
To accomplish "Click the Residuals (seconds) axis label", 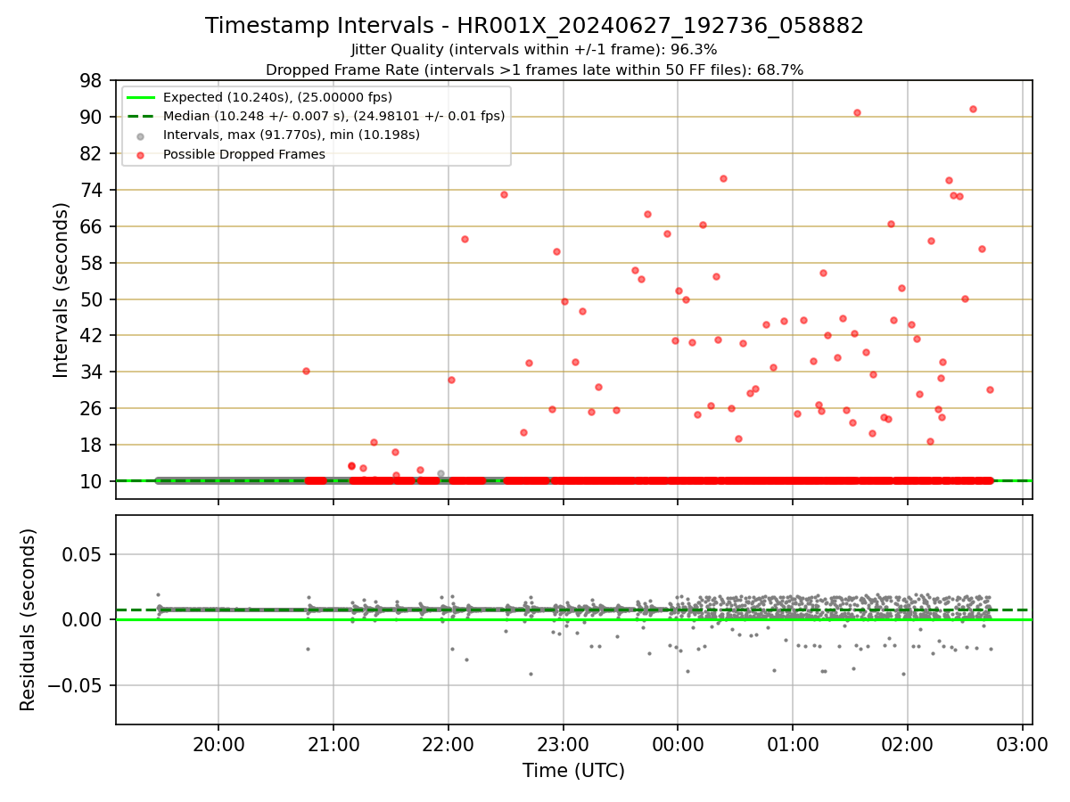I will [29, 619].
